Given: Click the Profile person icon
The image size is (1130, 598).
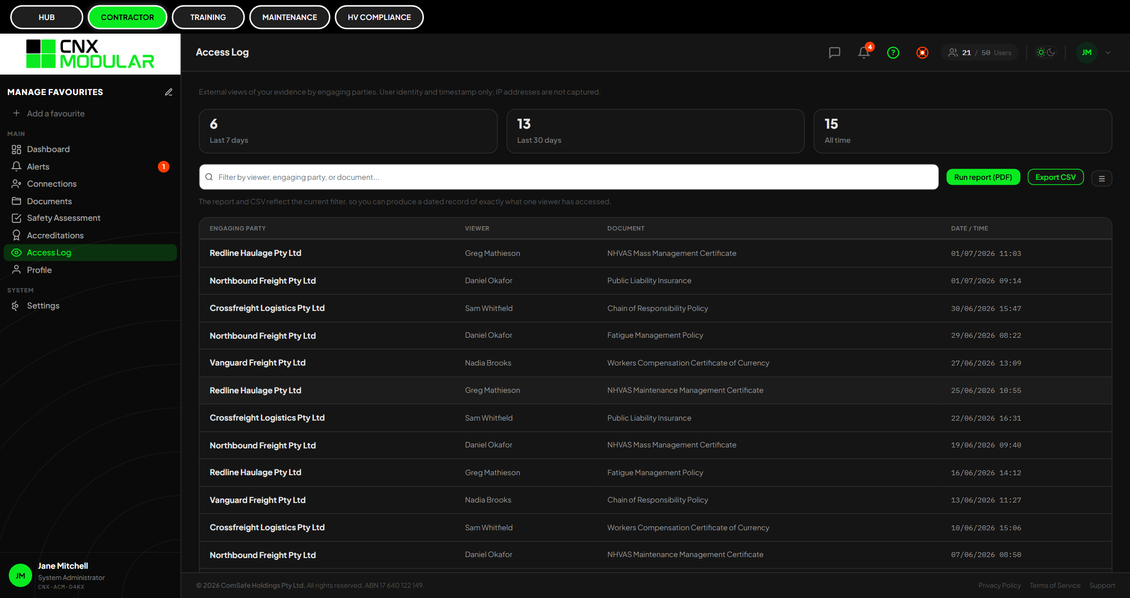Looking at the screenshot, I should coord(16,270).
